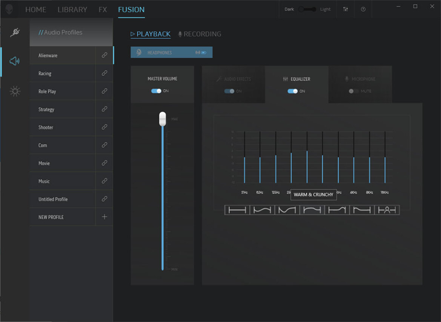The height and width of the screenshot is (322, 441).
Task: Click plus icon to add new profile
Action: click(104, 217)
